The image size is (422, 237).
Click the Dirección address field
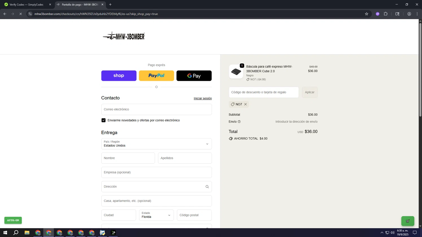[156, 187]
